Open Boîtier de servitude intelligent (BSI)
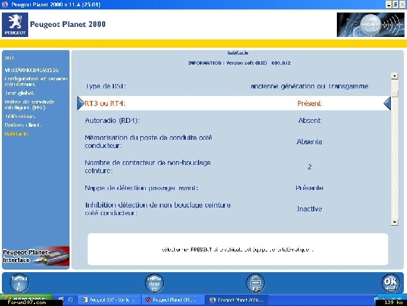 pyautogui.click(x=29, y=105)
